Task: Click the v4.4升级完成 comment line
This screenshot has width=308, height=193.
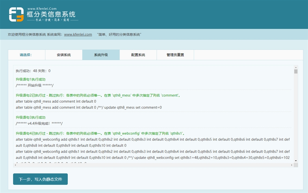Action: [x=39, y=123]
